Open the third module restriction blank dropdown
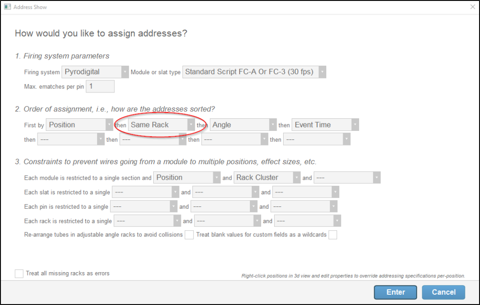Viewport: 480px width, 305px height. click(x=377, y=177)
